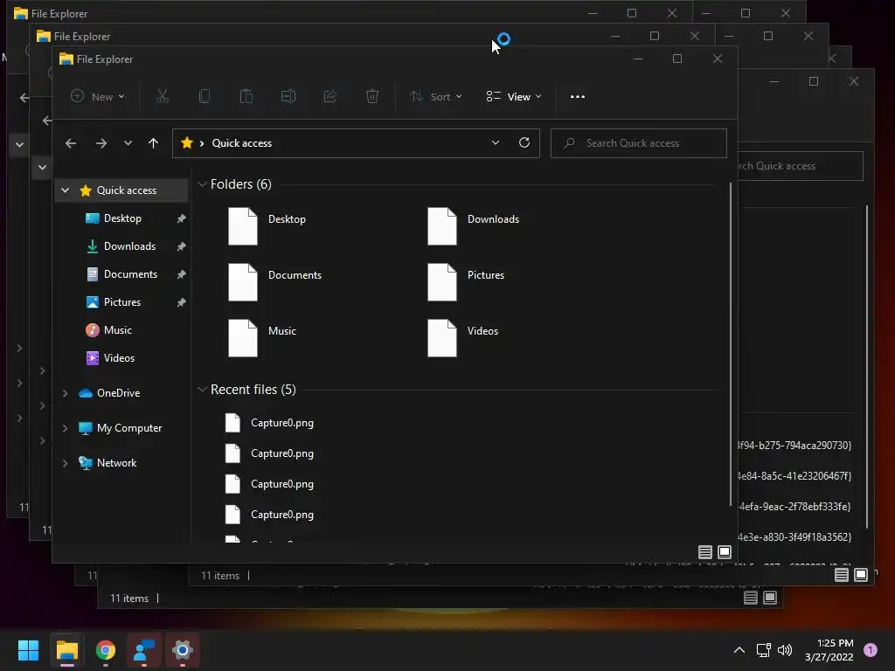Go forward with the right arrow

point(101,143)
